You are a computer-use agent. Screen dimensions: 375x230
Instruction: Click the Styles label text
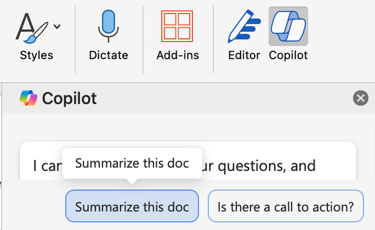37,55
